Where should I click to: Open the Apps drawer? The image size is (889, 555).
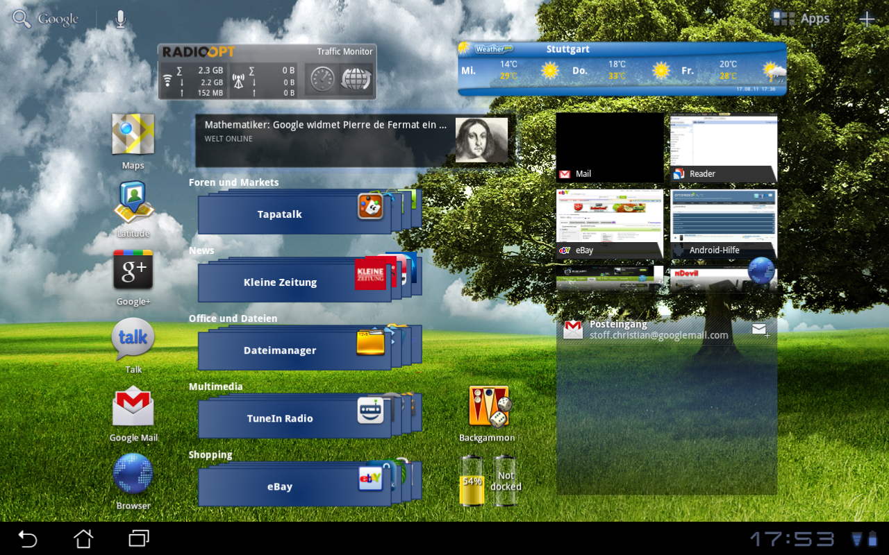tap(801, 19)
